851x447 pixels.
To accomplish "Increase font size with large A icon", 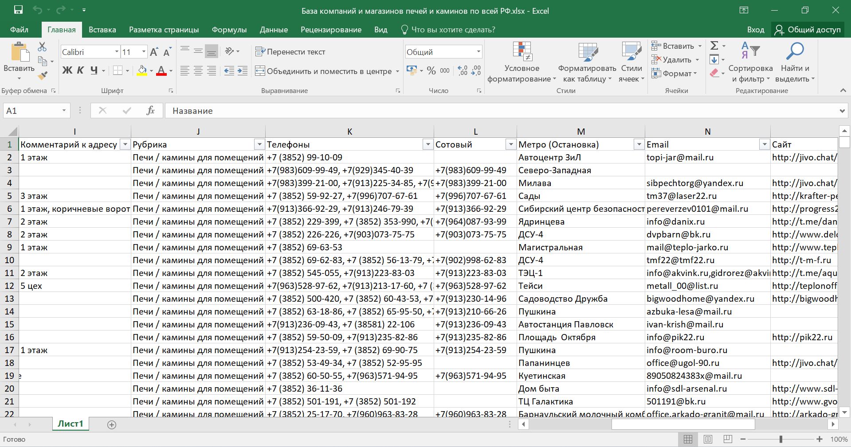I will click(x=154, y=52).
